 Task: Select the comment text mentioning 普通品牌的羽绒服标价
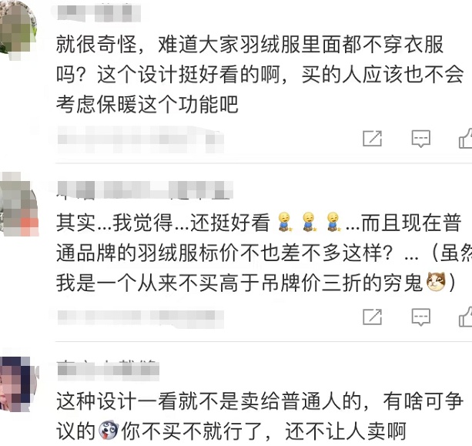[264, 253]
